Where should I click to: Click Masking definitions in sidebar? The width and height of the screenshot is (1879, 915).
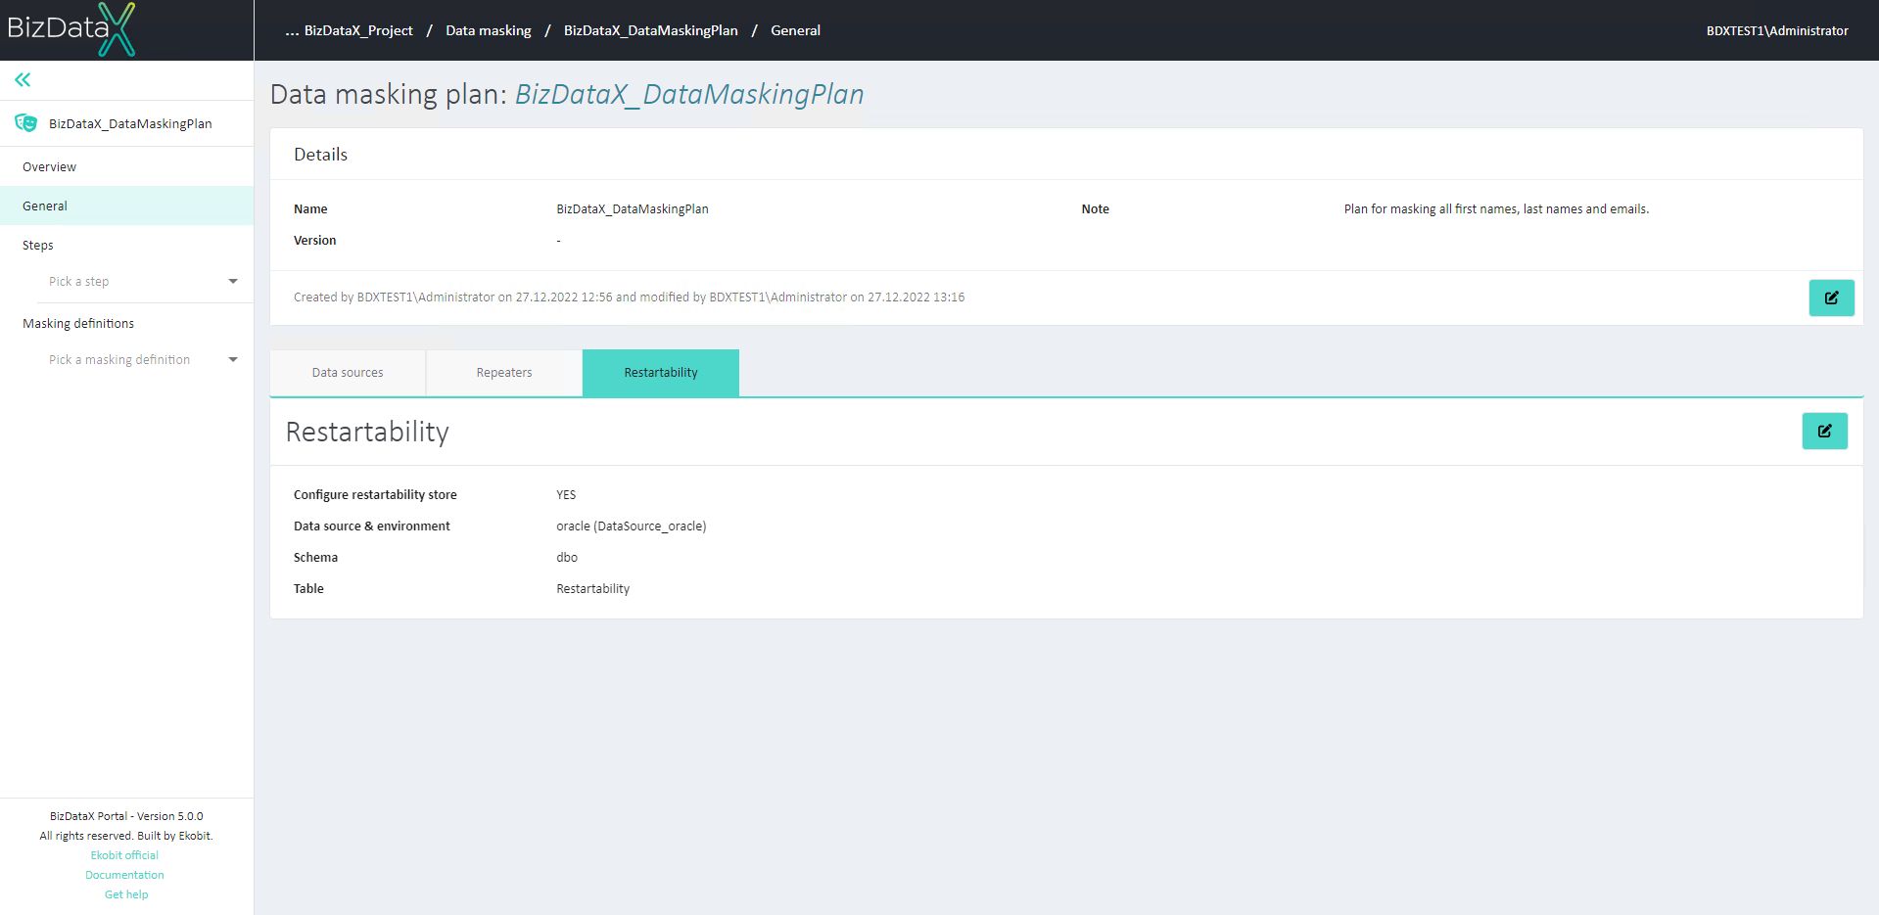coord(78,324)
